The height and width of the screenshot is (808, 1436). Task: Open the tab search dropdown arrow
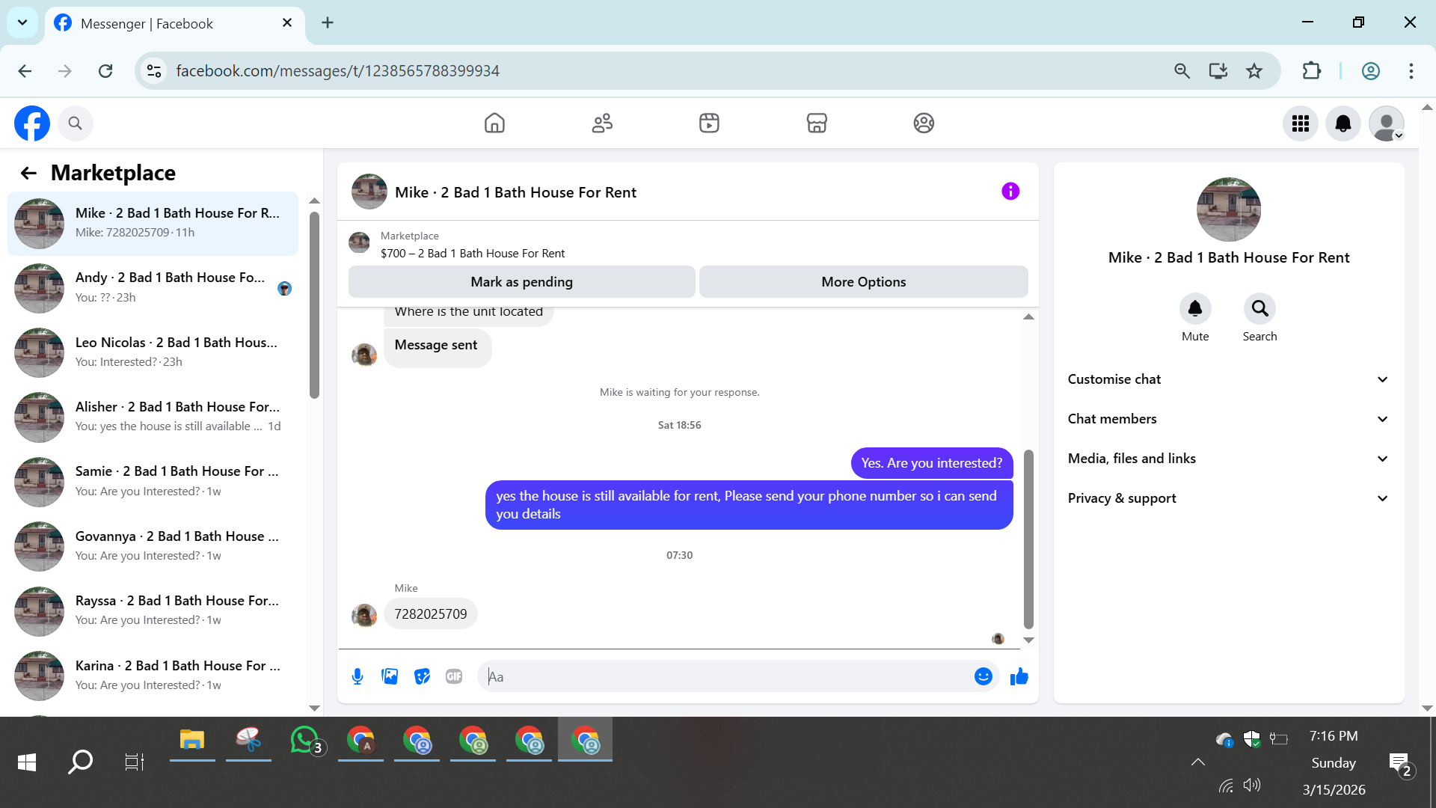[x=22, y=22]
